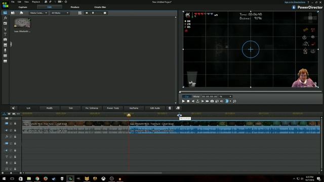The height and width of the screenshot is (182, 324).
Task: Open the All Media filter dropdown
Action: coord(60,13)
